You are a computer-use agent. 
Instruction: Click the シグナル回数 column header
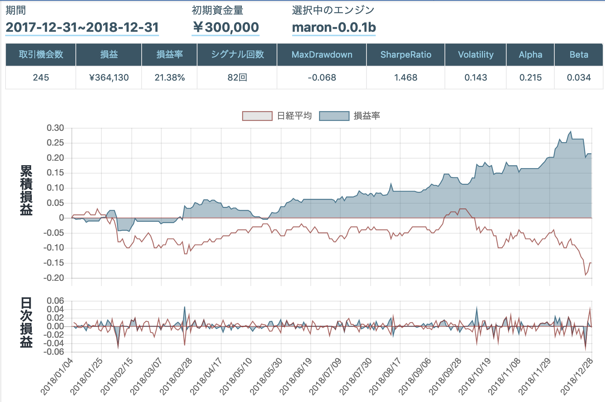(x=237, y=55)
